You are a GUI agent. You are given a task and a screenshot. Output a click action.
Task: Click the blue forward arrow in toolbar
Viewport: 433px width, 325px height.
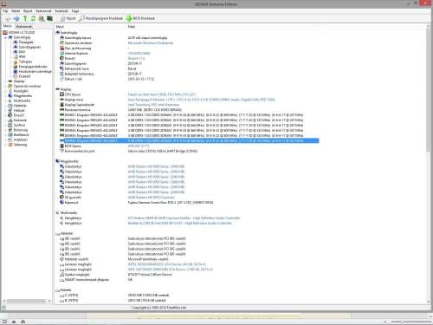click(16, 18)
